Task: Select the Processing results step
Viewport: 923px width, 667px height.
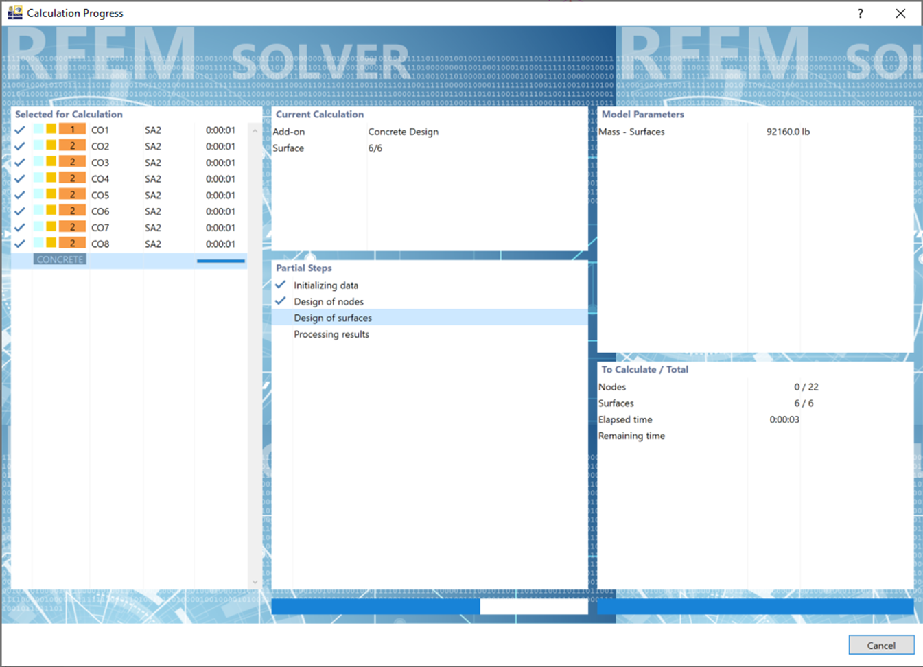Action: click(x=331, y=334)
